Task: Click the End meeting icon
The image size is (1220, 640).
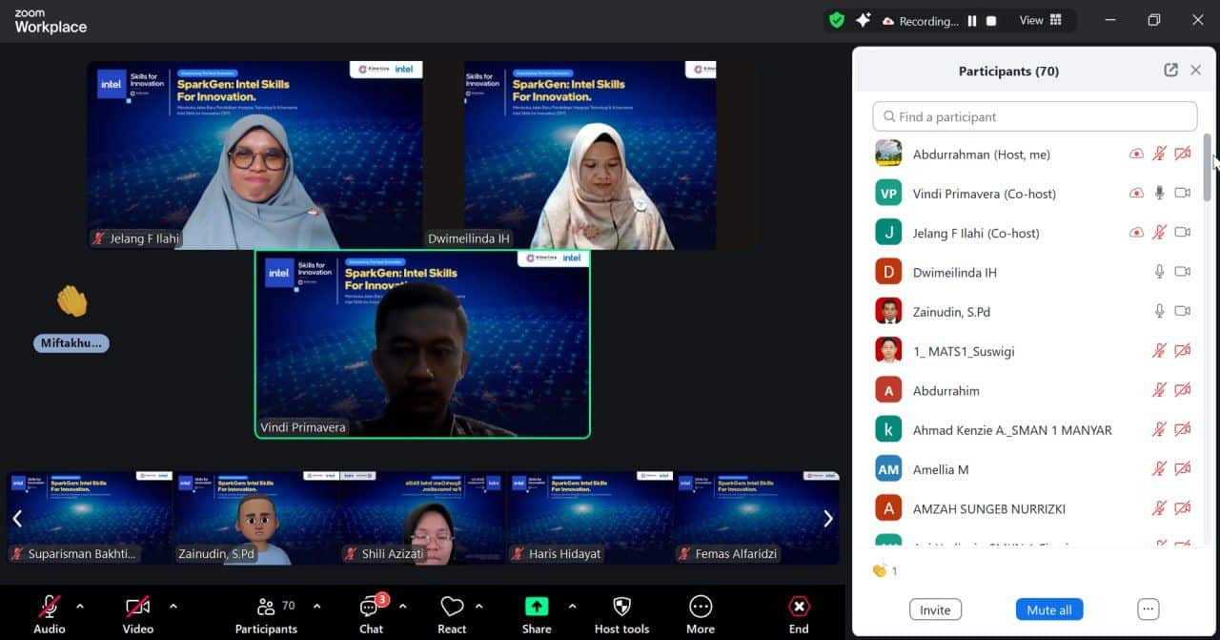Action: [x=799, y=608]
